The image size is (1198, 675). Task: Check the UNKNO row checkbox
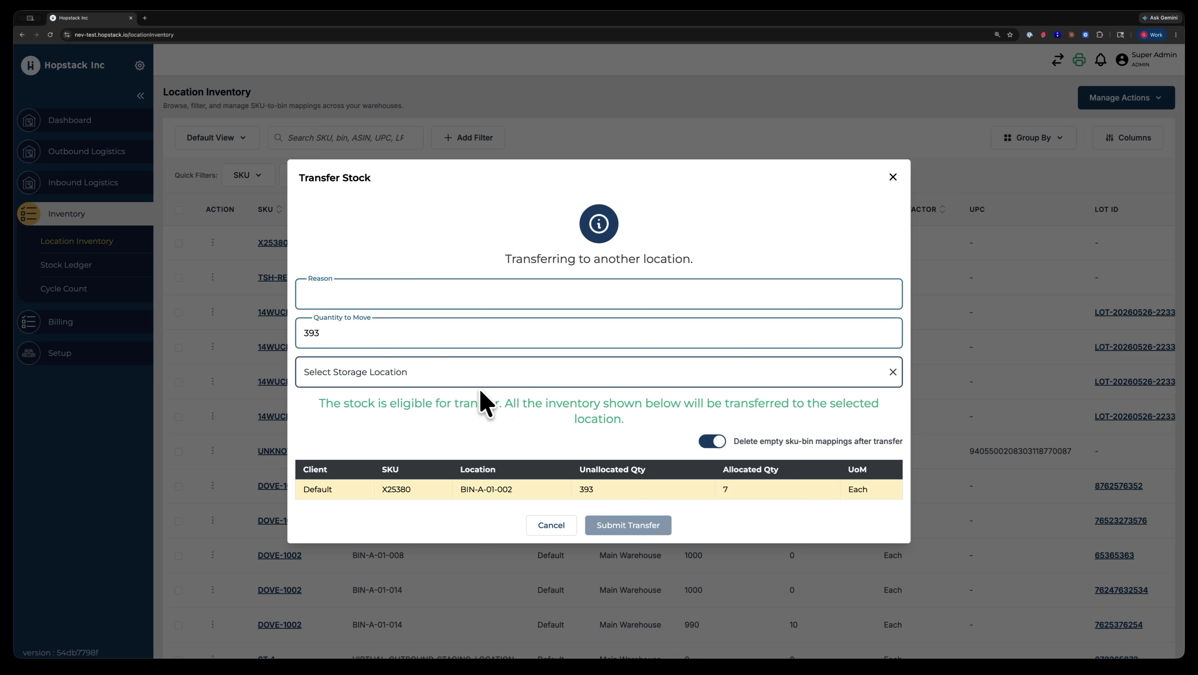point(179,452)
